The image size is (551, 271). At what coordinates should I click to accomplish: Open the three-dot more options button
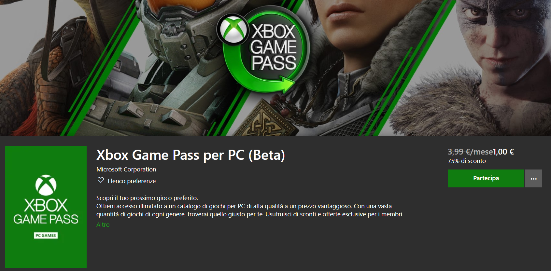coord(533,178)
